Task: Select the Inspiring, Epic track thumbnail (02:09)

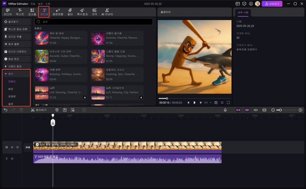Action: click(98, 74)
